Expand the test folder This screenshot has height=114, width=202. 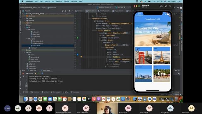click(x=25, y=50)
